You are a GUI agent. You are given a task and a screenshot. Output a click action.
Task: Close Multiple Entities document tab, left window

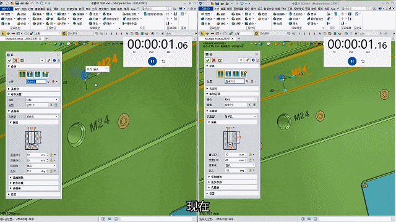(x=40, y=39)
